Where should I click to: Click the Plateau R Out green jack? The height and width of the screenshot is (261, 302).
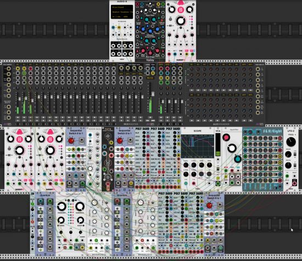163,4
